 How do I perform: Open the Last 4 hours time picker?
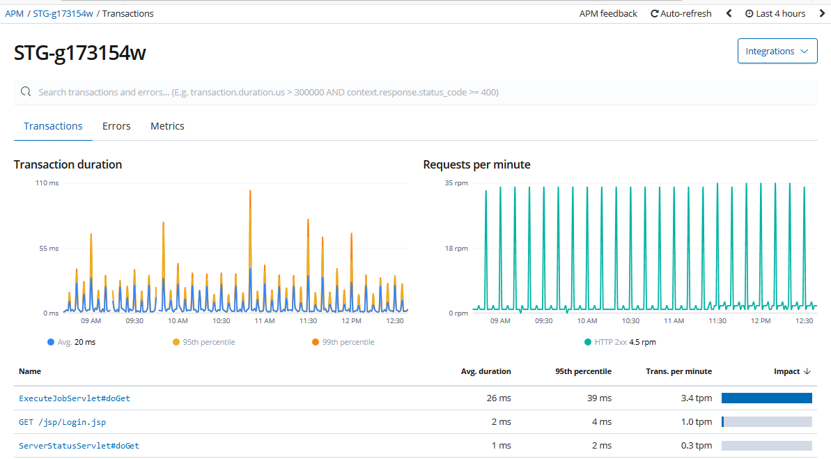775,14
